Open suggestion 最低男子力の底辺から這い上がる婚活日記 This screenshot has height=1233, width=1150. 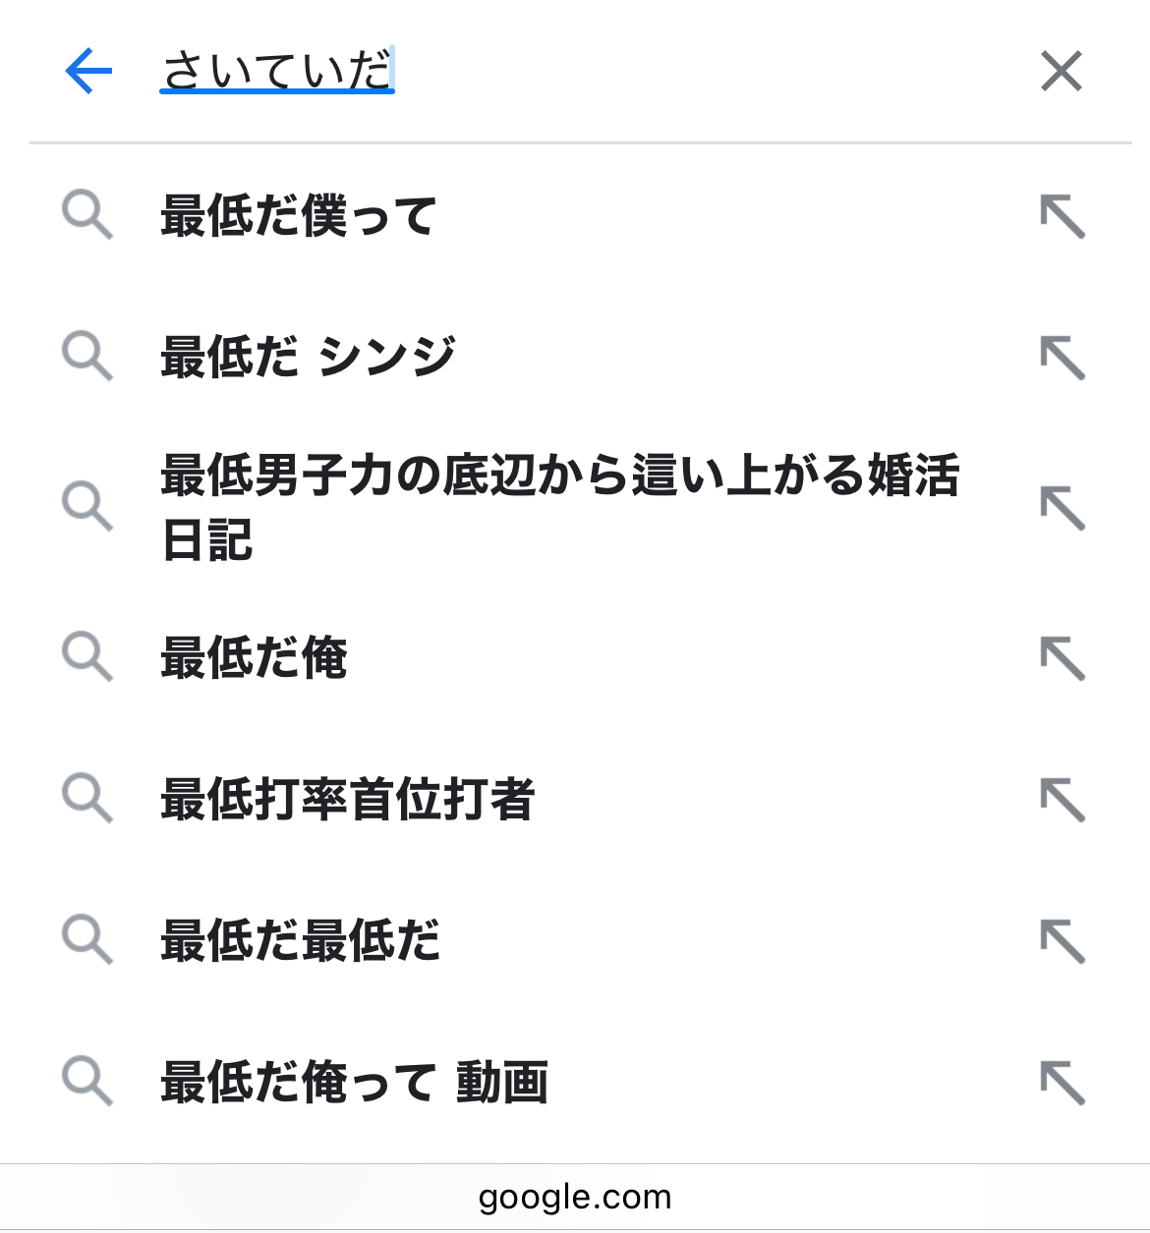[560, 507]
